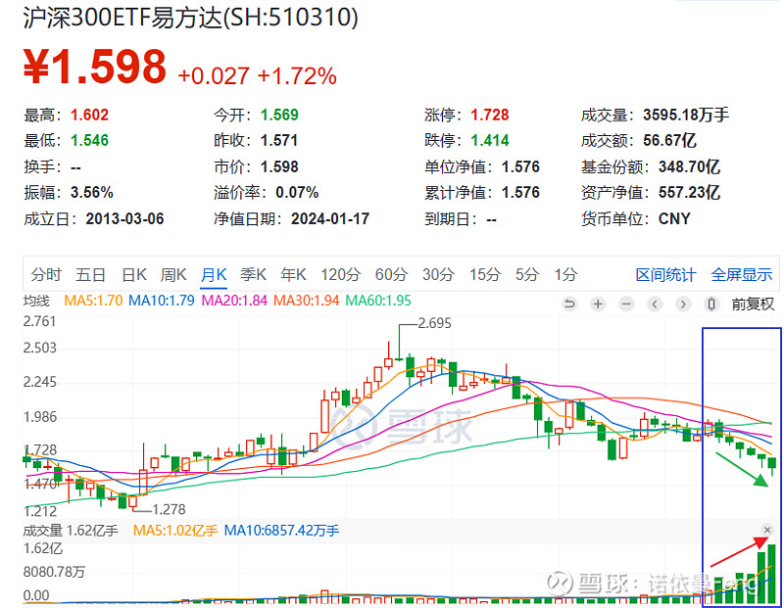Select the 120分 interval tab
Screen dimensions: 784x608
pos(340,274)
